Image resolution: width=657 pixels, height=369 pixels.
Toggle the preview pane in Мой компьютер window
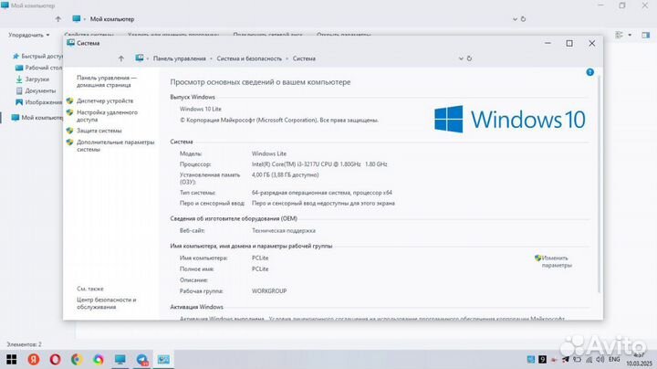pos(645,36)
